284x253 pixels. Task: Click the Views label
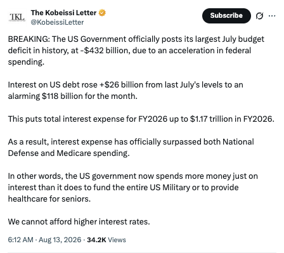coord(117,240)
